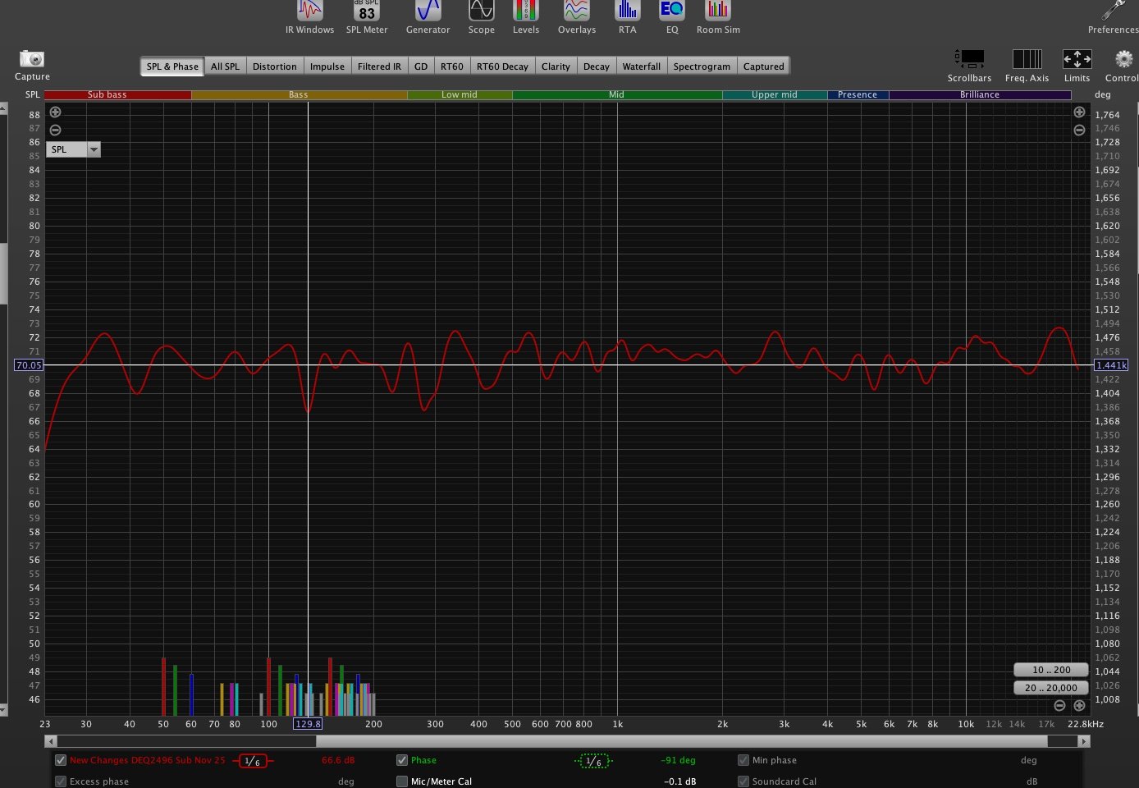Click the 1,441k phase cursor readout
Image resolution: width=1139 pixels, height=788 pixels.
tap(1111, 365)
